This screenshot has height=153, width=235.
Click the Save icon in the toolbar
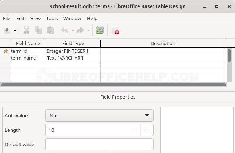7,30
